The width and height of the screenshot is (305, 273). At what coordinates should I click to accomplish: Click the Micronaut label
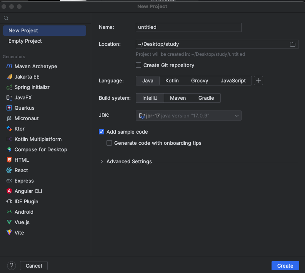pyautogui.click(x=27, y=118)
